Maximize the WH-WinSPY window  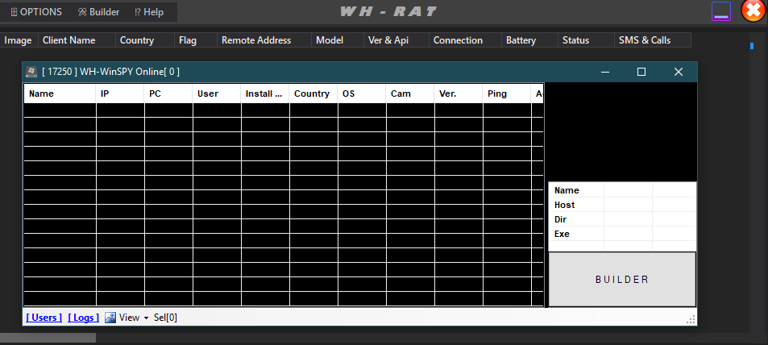[x=641, y=72]
